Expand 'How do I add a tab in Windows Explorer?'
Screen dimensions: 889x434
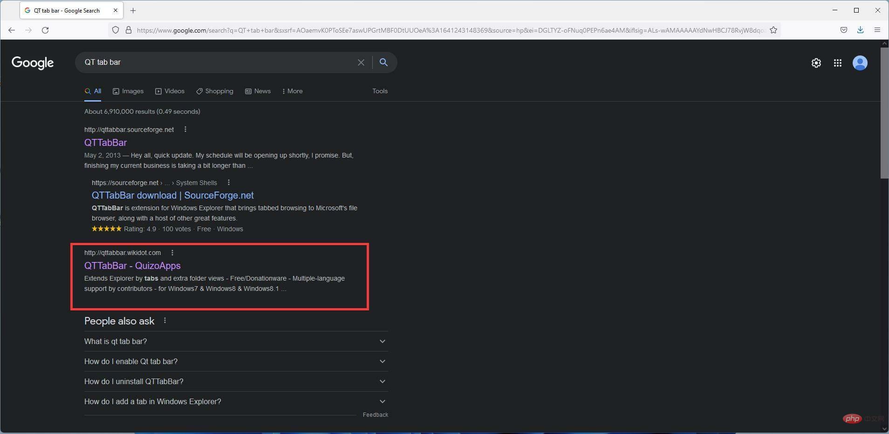pyautogui.click(x=236, y=401)
